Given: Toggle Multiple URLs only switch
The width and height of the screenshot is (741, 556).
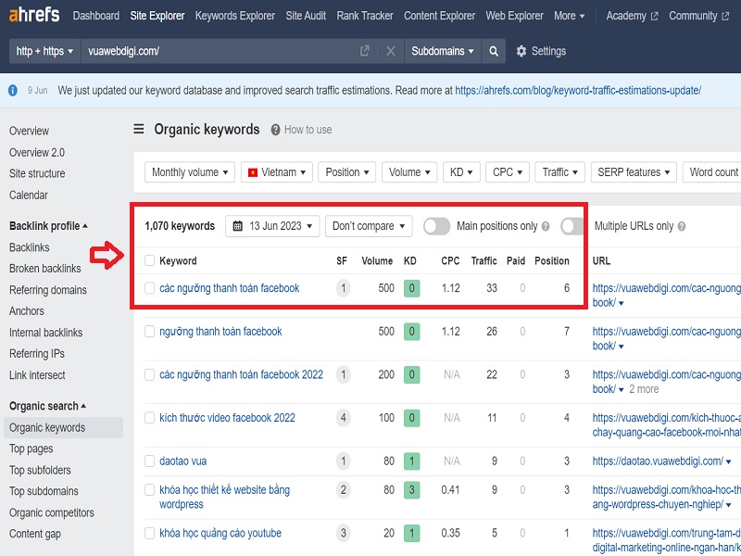Looking at the screenshot, I should pyautogui.click(x=572, y=226).
